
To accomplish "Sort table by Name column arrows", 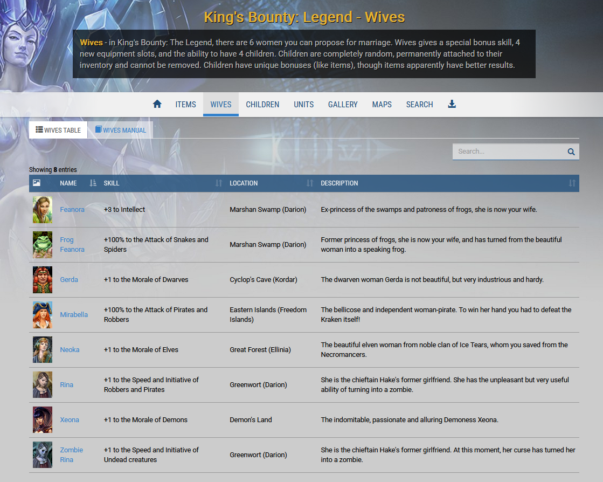I will coord(93,183).
